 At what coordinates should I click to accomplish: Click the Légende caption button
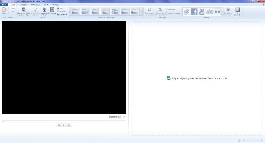61,11
